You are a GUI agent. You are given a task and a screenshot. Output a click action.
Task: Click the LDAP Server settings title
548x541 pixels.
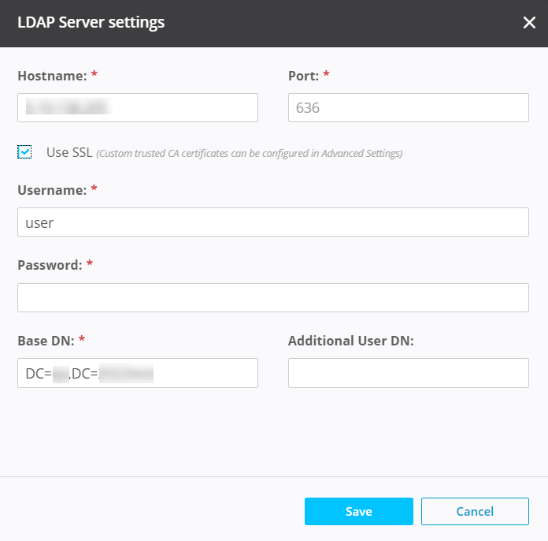click(91, 22)
